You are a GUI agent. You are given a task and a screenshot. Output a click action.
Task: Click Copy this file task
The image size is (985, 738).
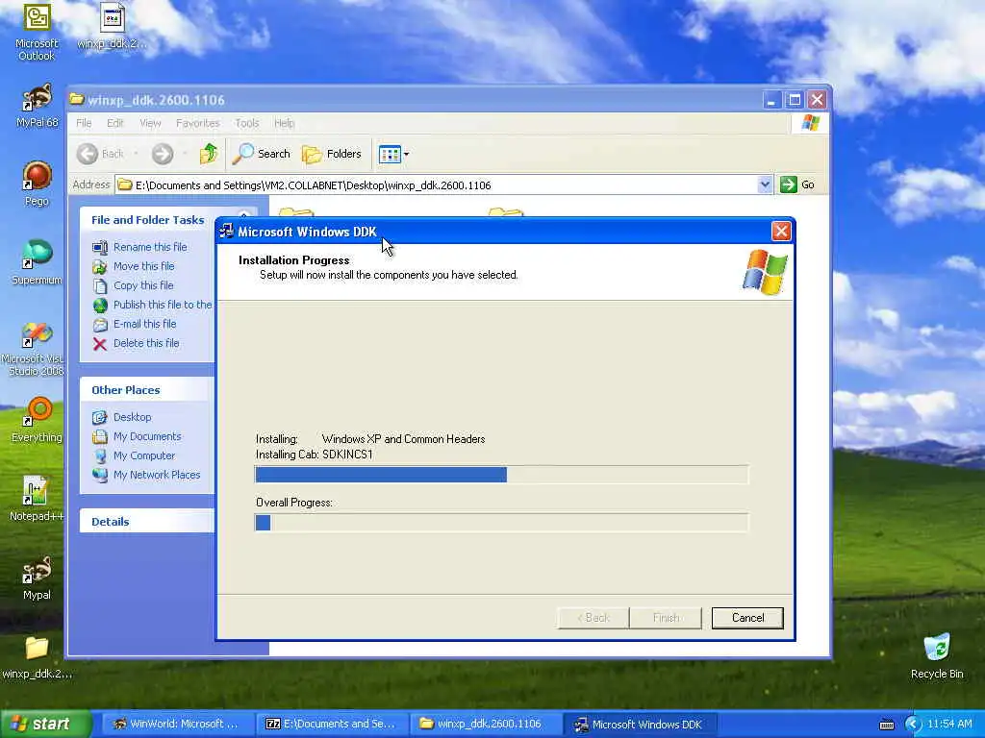[x=143, y=285]
